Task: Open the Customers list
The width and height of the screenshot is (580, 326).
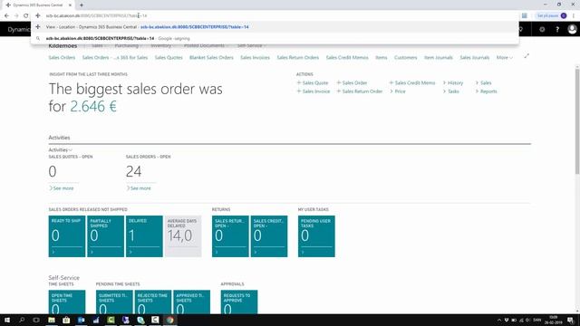Action: tap(405, 58)
